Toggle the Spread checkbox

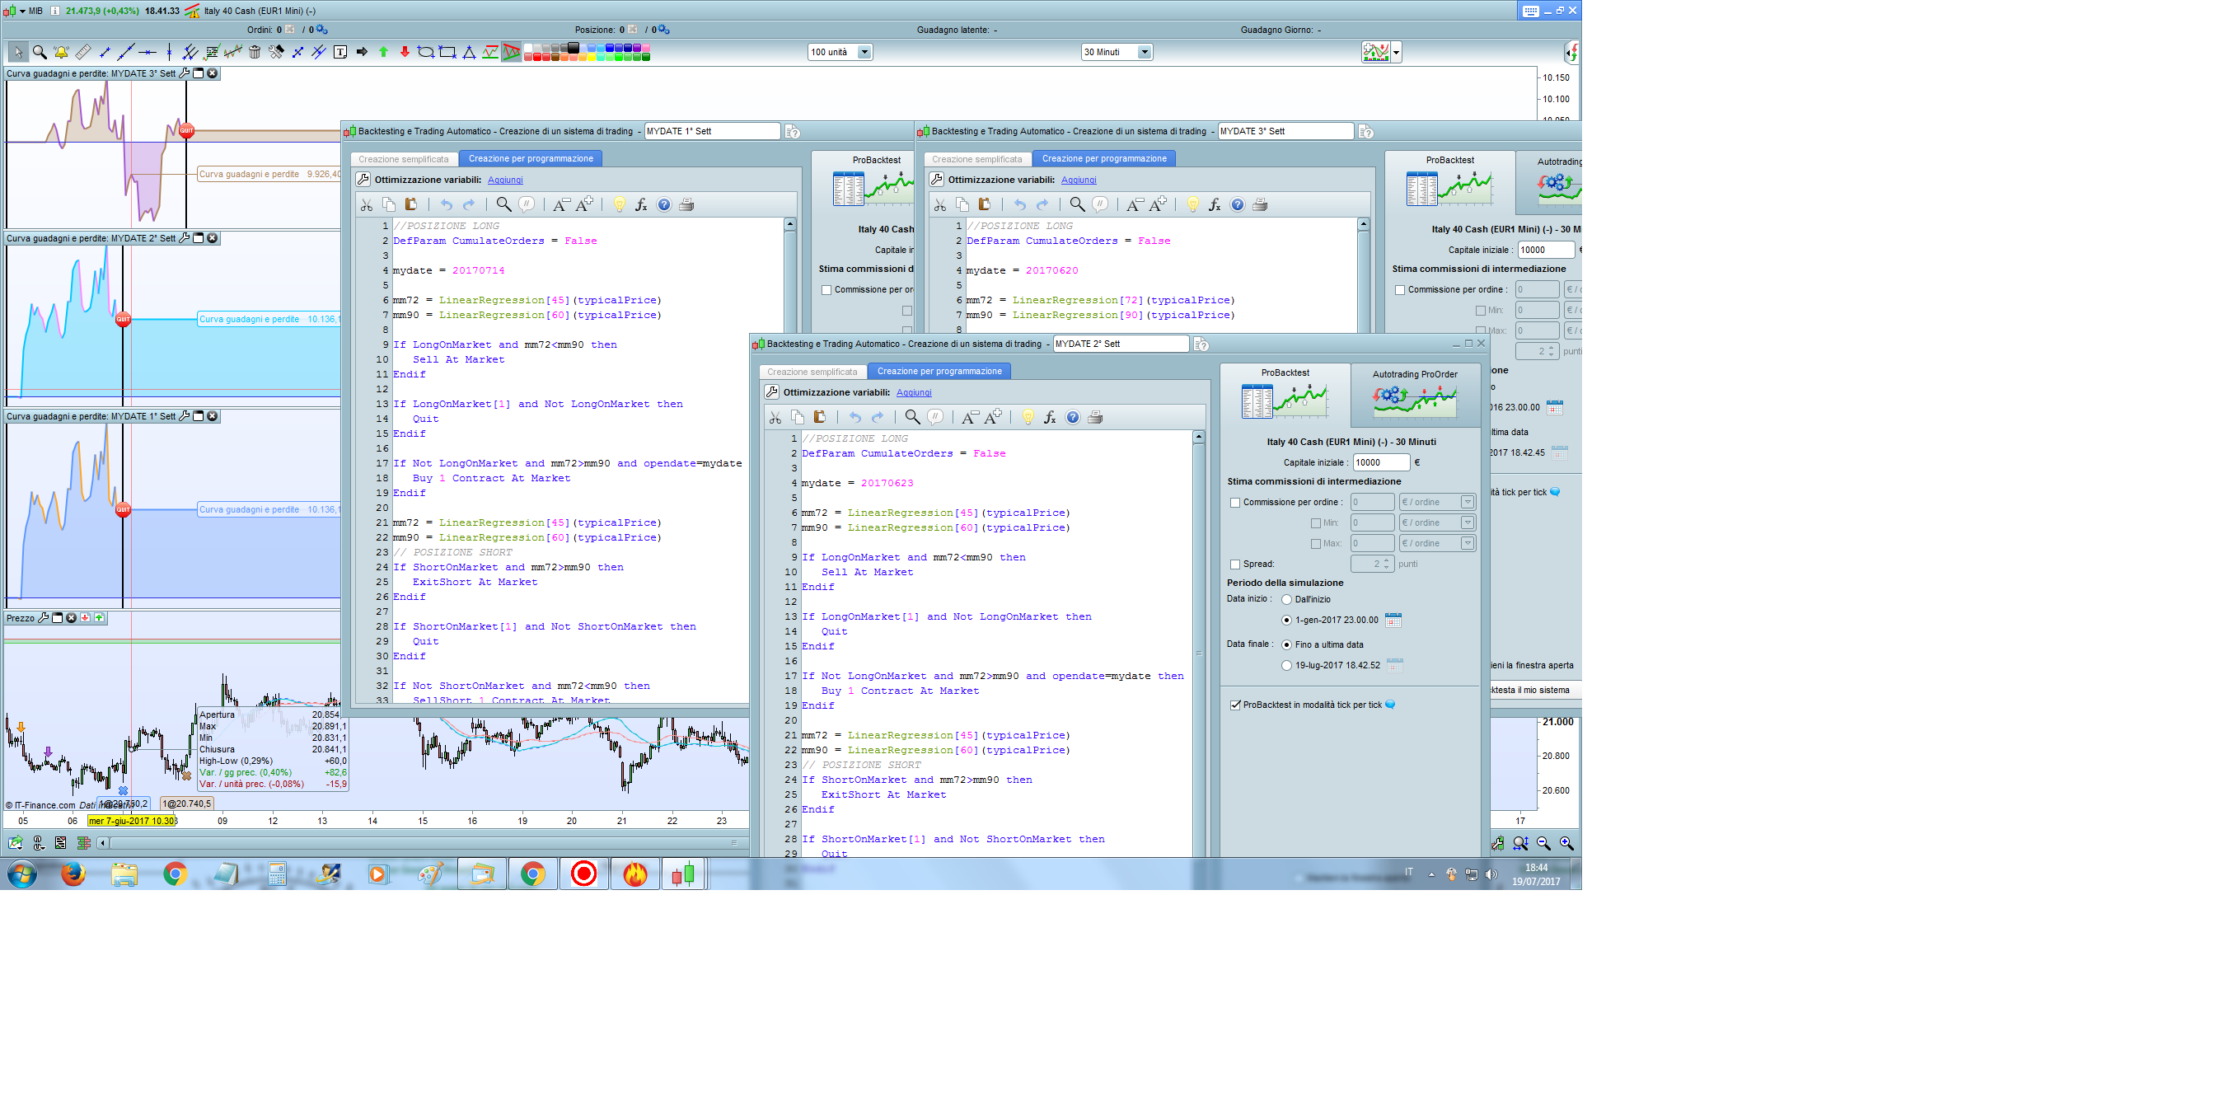1234,565
